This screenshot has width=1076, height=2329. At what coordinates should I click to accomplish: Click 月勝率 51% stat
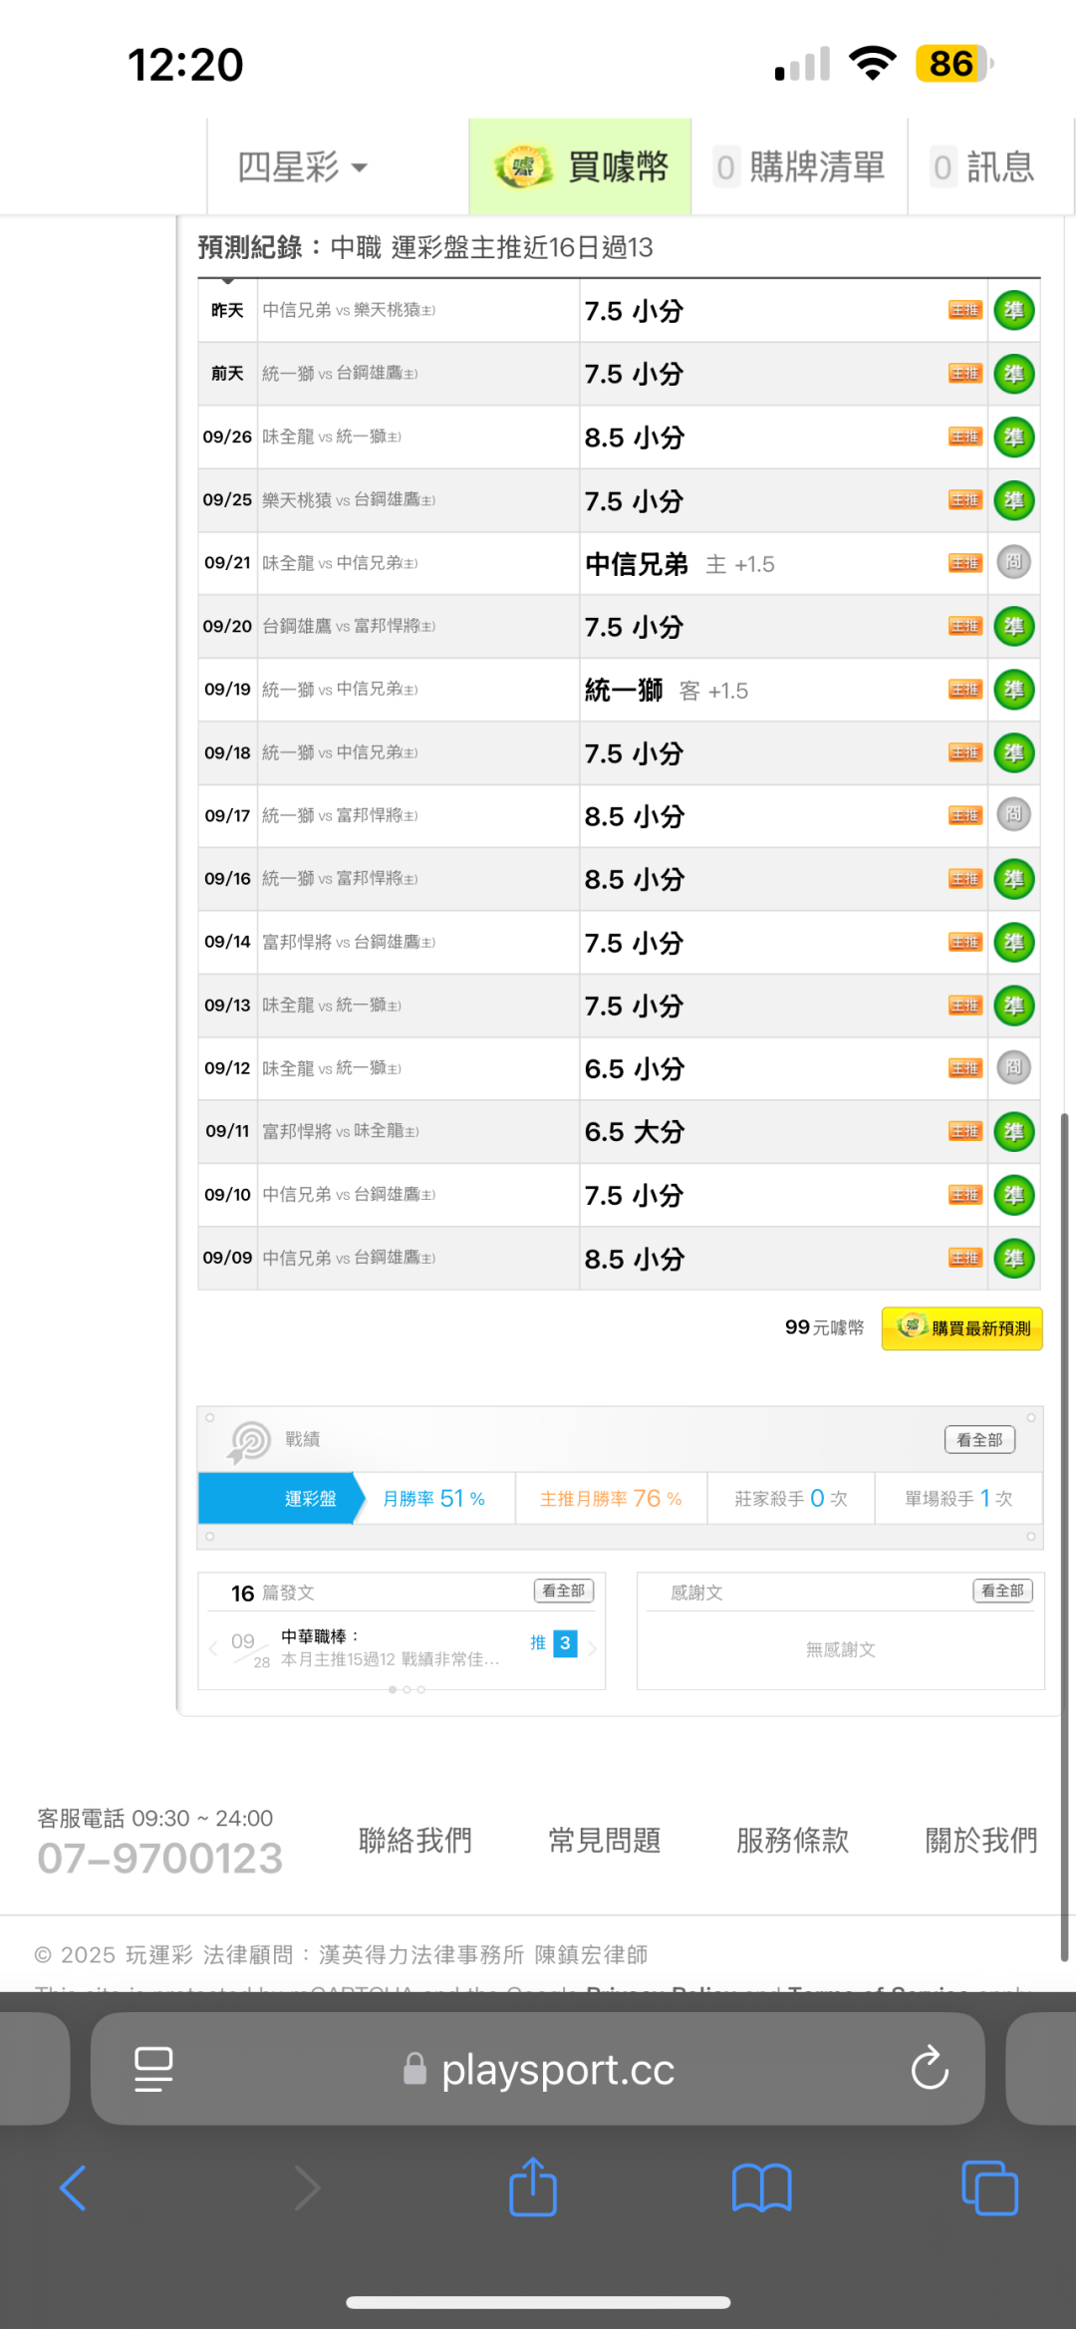434,1499
